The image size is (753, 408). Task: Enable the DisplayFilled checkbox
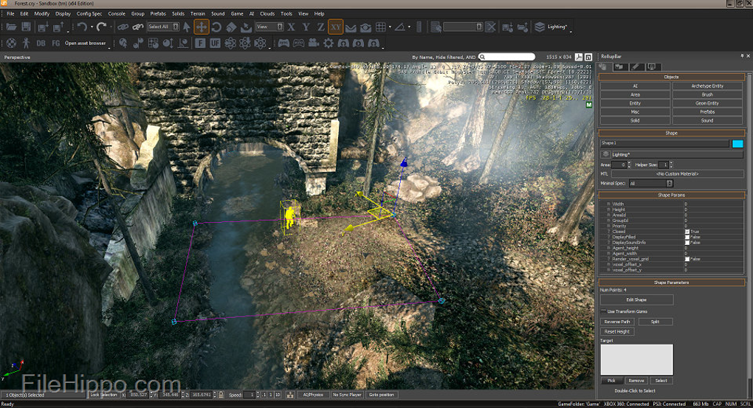click(687, 237)
